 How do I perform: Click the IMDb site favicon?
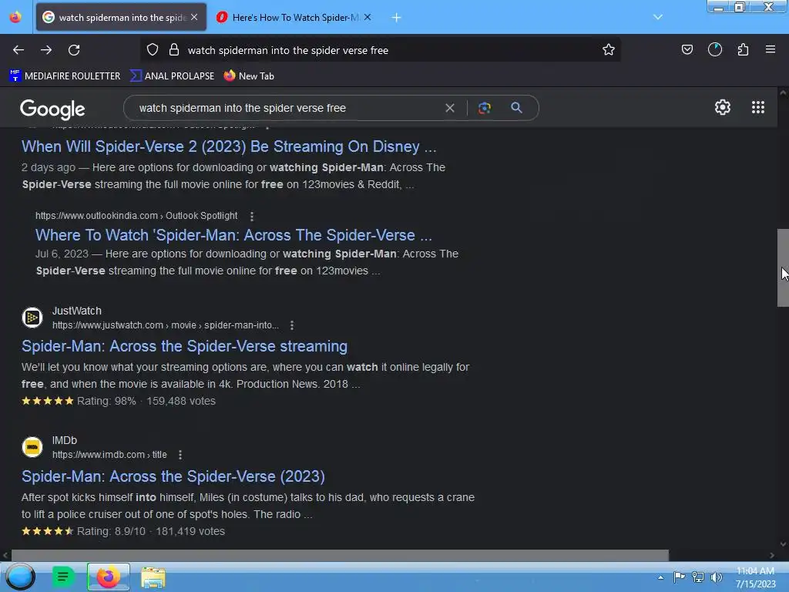tap(32, 447)
